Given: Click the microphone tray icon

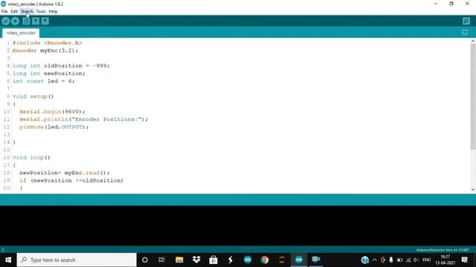Looking at the screenshot, I should (x=391, y=260).
